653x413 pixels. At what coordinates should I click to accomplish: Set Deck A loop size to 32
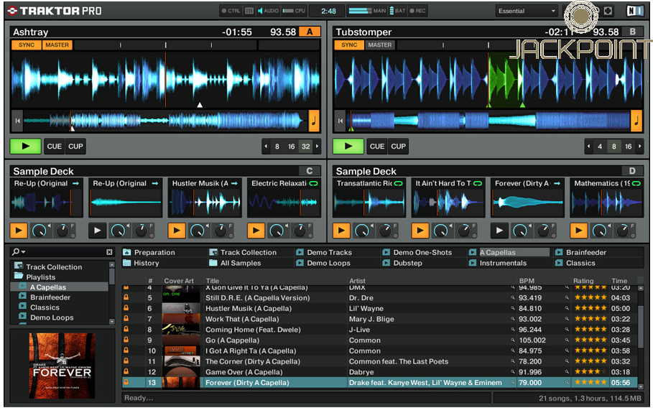pyautogui.click(x=306, y=146)
